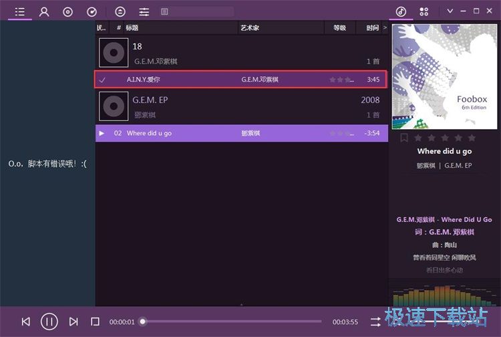Collapse panel via small arrow below playlist
The image size is (501, 337).
242,305
